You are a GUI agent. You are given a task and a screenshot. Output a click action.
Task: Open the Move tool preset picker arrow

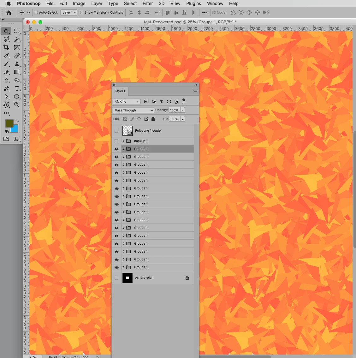click(28, 13)
